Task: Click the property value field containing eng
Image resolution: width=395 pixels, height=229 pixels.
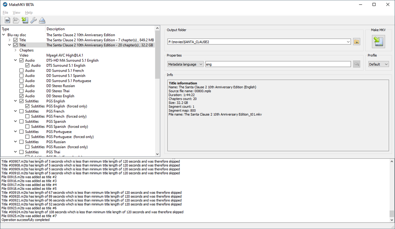Action: pyautogui.click(x=278, y=64)
